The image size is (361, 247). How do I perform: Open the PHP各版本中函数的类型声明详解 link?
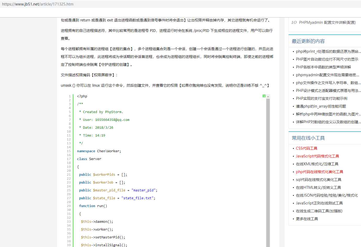pos(323,67)
